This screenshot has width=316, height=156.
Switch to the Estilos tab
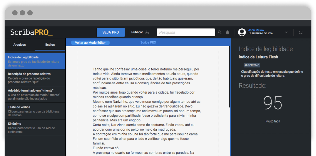pyautogui.click(x=50, y=45)
